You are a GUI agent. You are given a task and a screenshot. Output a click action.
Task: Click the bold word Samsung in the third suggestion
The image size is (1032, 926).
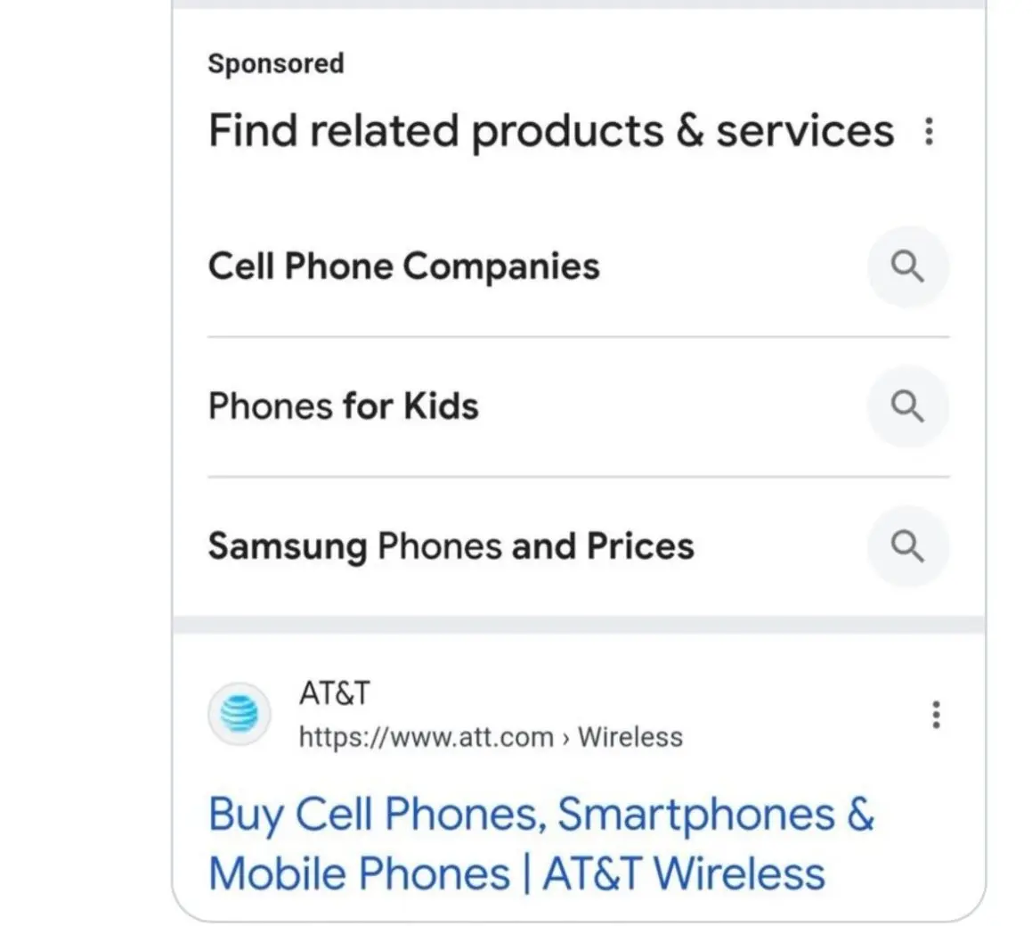[x=287, y=546]
